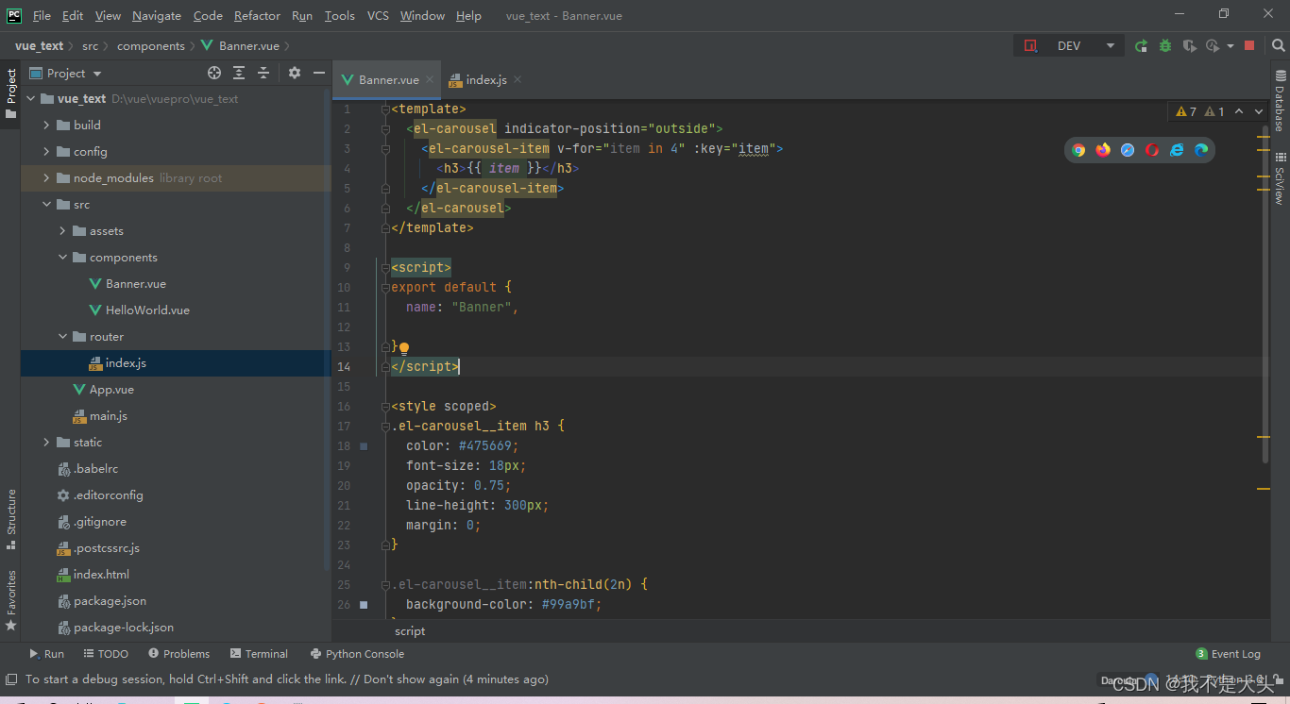This screenshot has height=704, width=1290.
Task: Open Project panel settings with the gear icon
Action: 293,73
